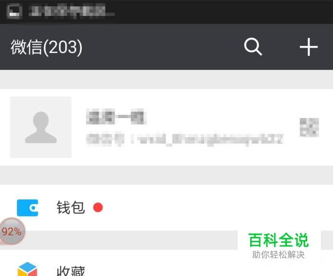Tap the blurred profile name text
The width and height of the screenshot is (333, 276).
click(116, 116)
